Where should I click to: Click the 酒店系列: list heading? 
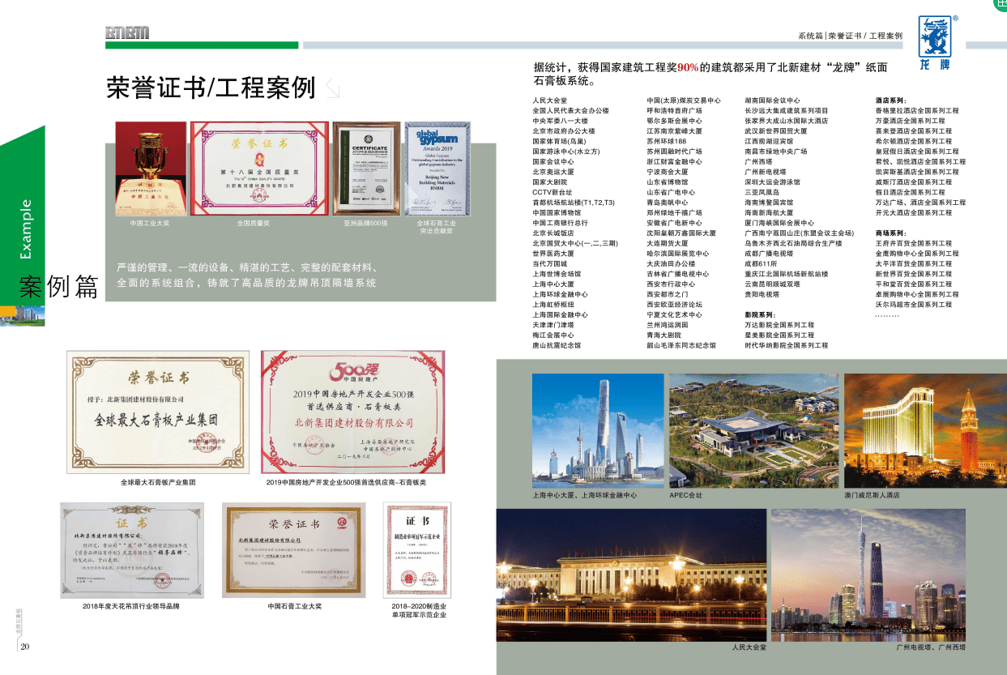(891, 100)
